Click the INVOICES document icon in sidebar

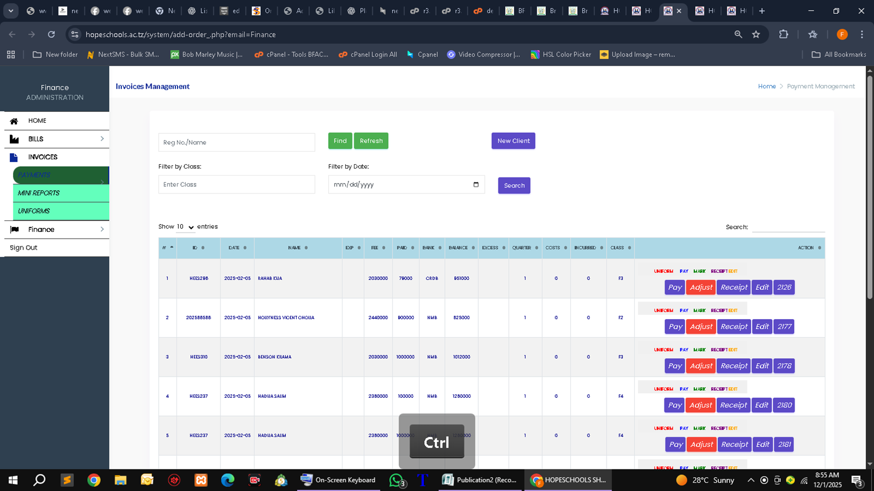[x=14, y=158]
